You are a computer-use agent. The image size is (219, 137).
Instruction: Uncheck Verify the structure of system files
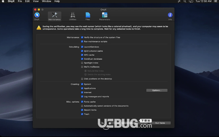(82, 38)
